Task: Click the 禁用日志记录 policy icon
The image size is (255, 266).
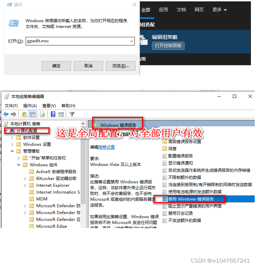Action: point(165,213)
